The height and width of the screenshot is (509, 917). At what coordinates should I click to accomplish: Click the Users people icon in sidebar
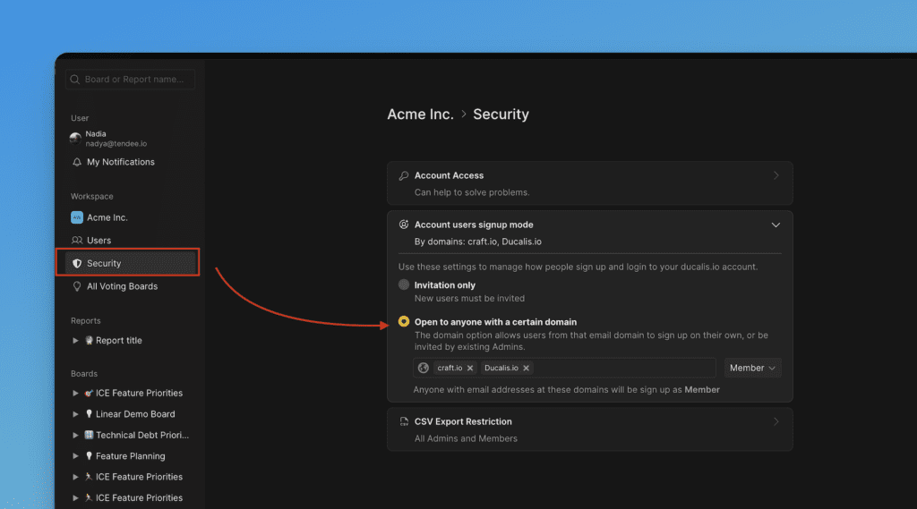77,241
